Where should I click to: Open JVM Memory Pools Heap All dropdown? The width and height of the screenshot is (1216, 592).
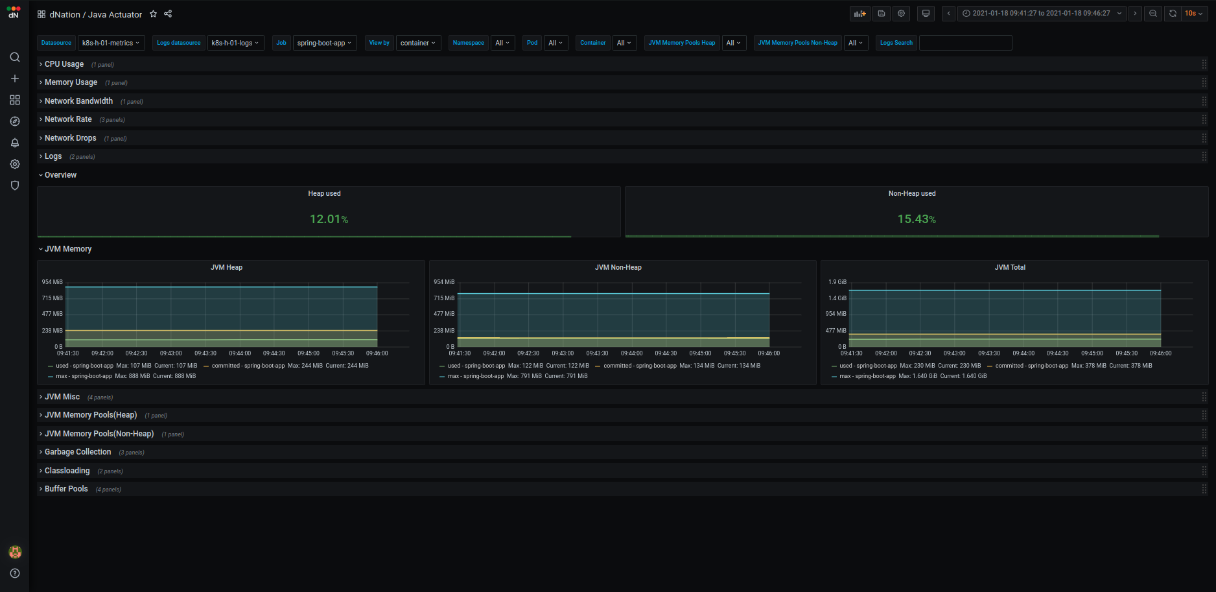pyautogui.click(x=734, y=43)
